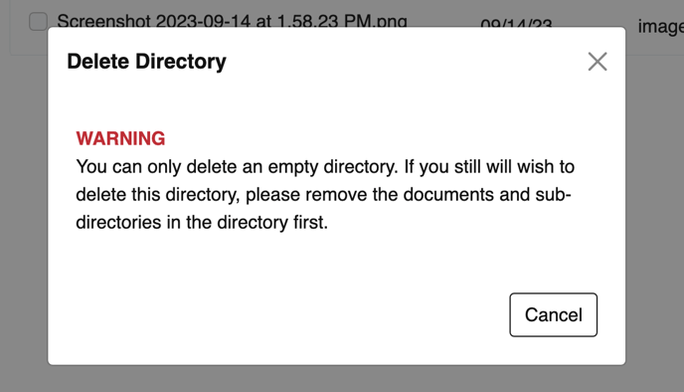Select the 09/14/23 date cell
This screenshot has width=684, height=392.
point(516,24)
